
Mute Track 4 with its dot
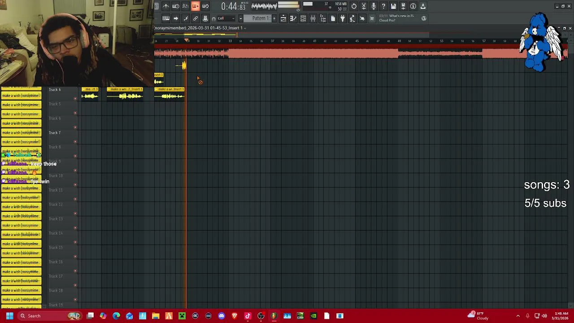click(75, 99)
